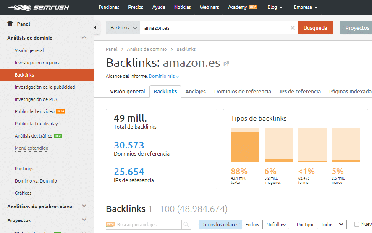Click the 30.573 referring domains number
Image resolution: width=372 pixels, height=233 pixels.
[129, 145]
